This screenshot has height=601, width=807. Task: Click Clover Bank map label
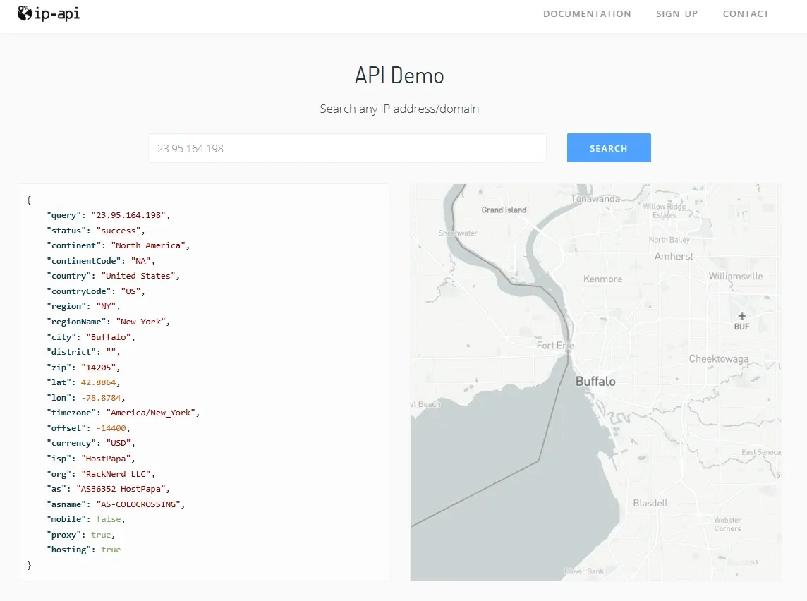tap(584, 571)
